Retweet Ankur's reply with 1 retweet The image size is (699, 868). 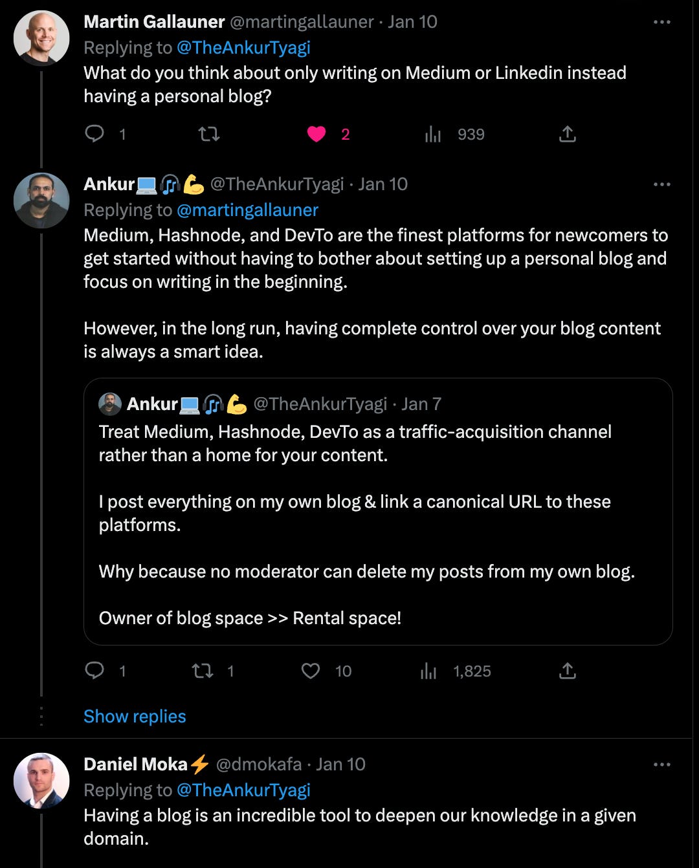point(203,671)
